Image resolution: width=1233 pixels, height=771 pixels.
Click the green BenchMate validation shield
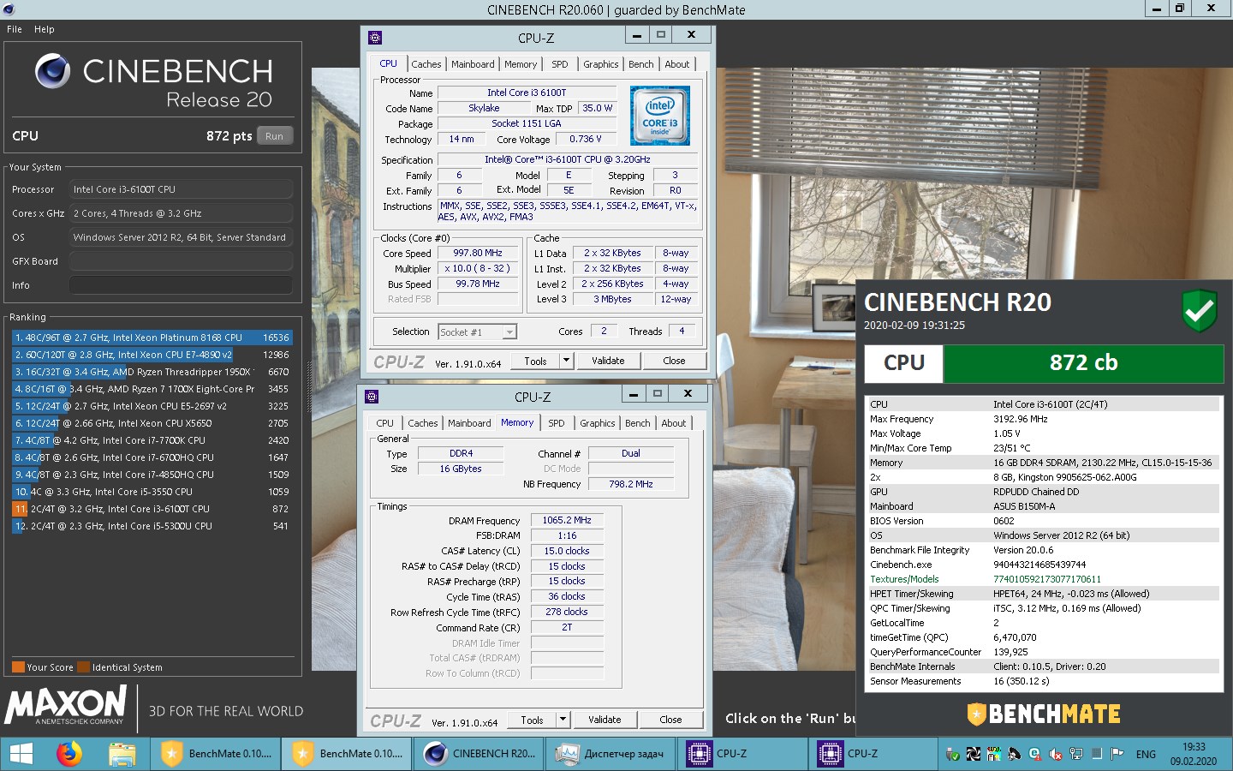pyautogui.click(x=1200, y=310)
